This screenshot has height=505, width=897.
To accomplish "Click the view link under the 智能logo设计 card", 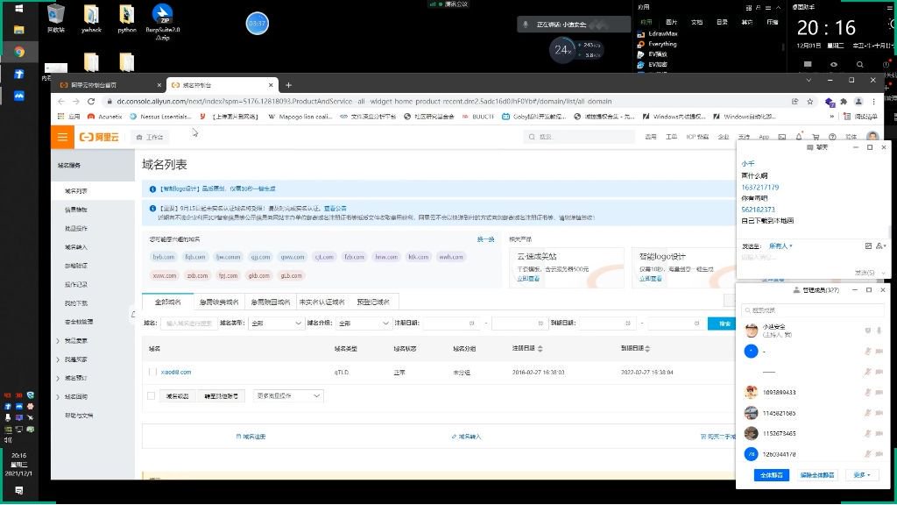I will point(651,279).
